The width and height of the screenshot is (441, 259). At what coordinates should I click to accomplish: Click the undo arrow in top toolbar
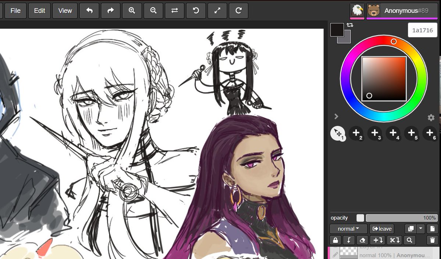pos(89,11)
